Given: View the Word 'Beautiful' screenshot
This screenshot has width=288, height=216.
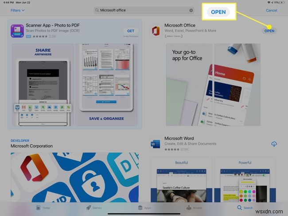Looking at the screenshot, I should (x=182, y=180).
